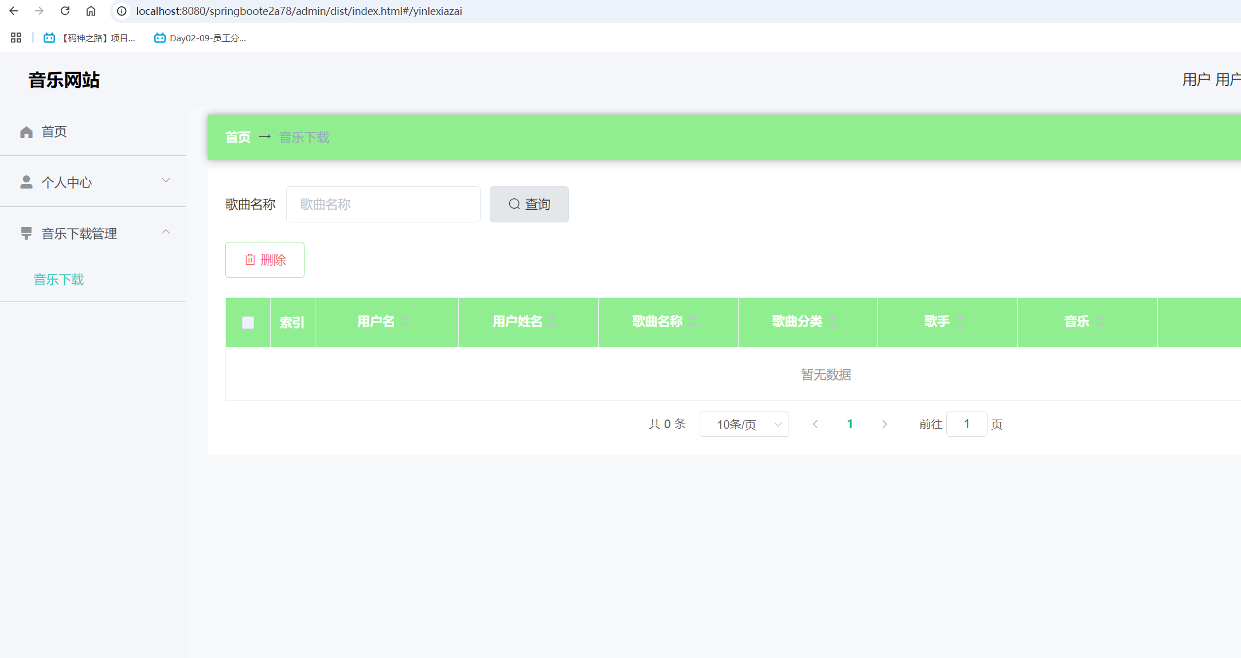This screenshot has height=658, width=1241.
Task: Click the person icon next to 个人中心
Action: pos(26,181)
